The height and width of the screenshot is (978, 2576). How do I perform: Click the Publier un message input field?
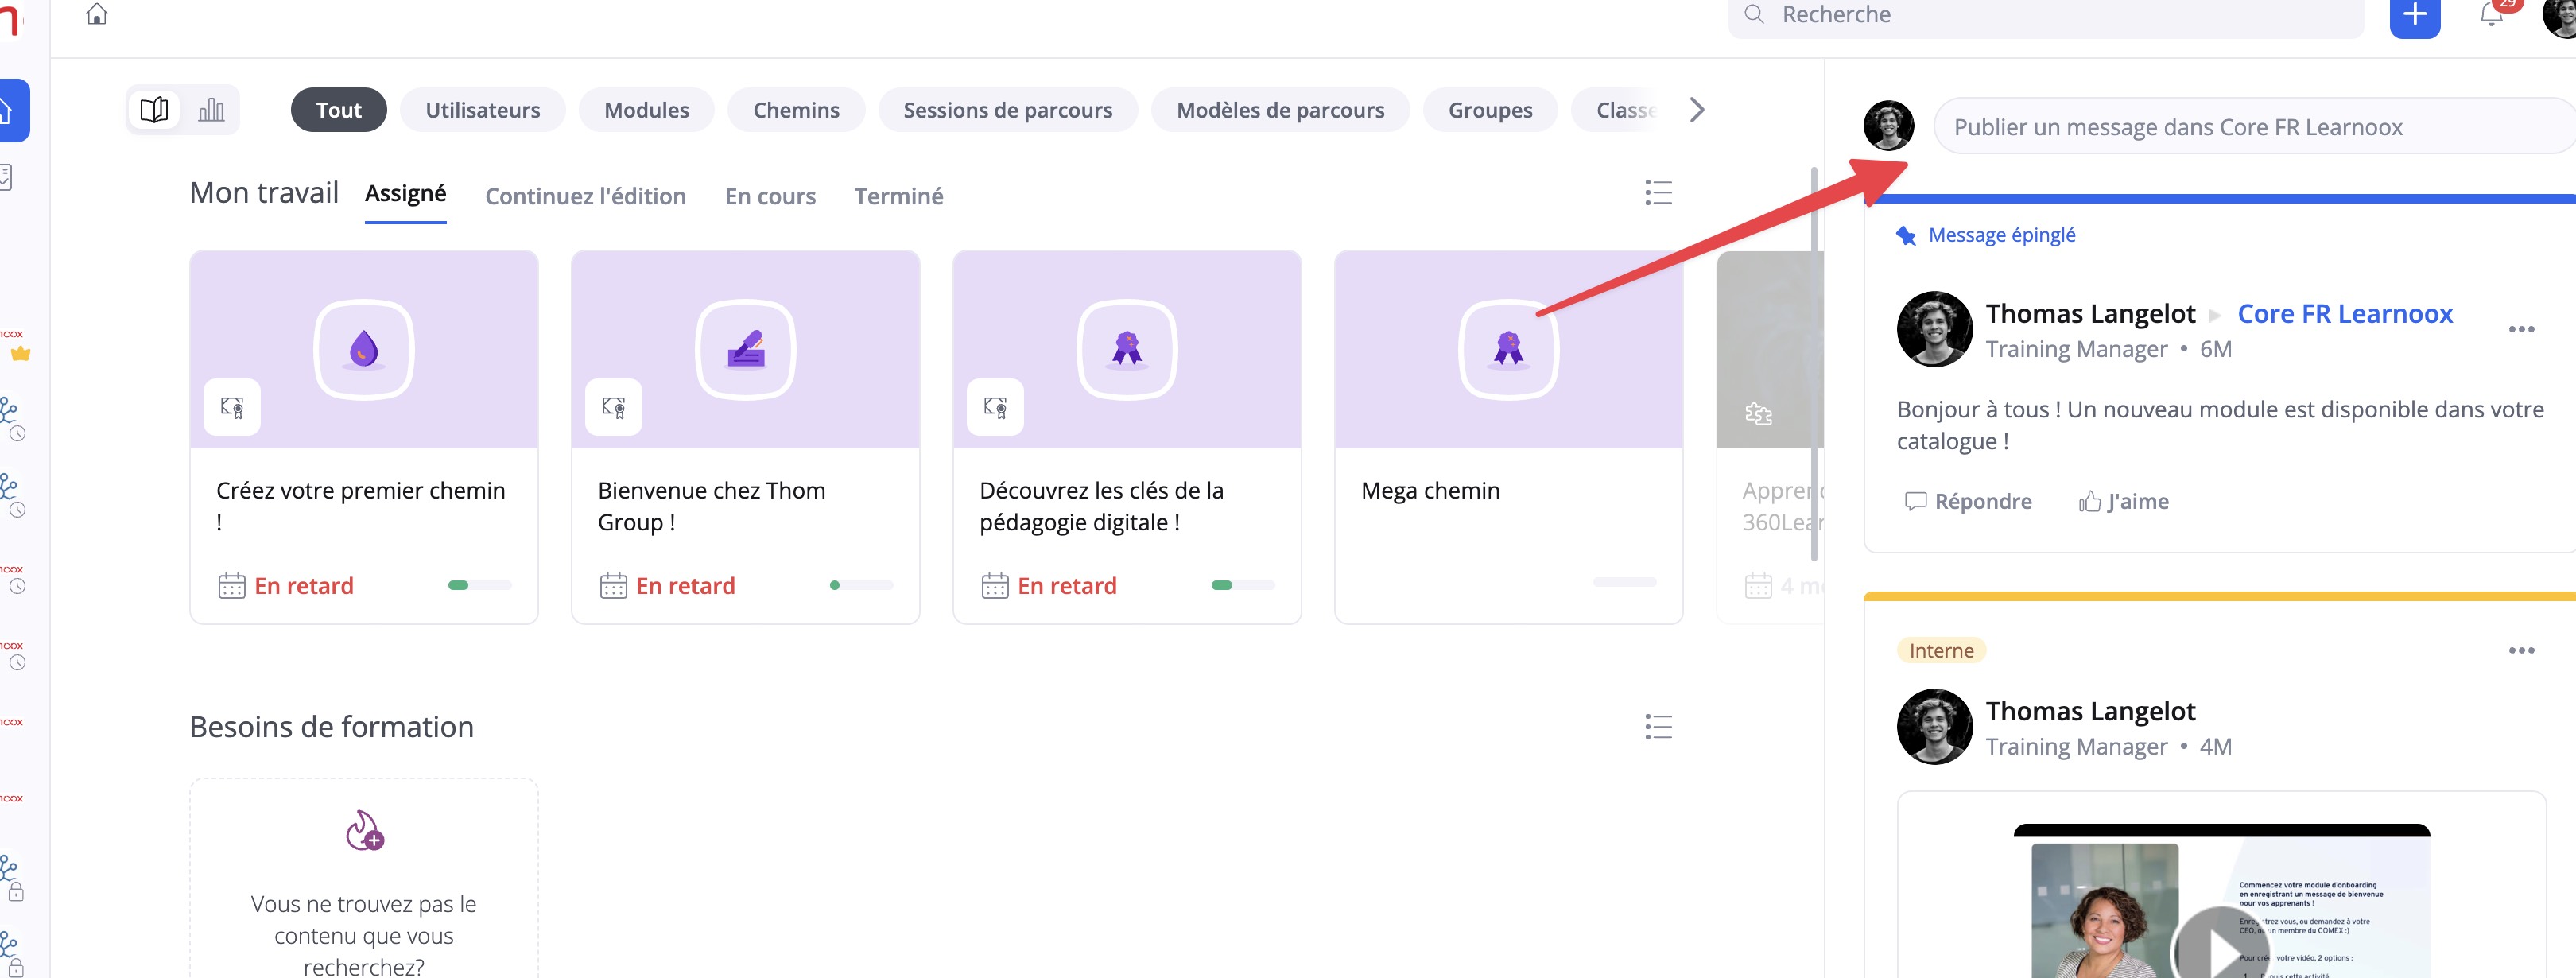(2254, 126)
